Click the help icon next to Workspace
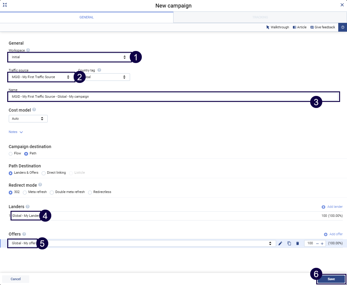 pos(28,50)
